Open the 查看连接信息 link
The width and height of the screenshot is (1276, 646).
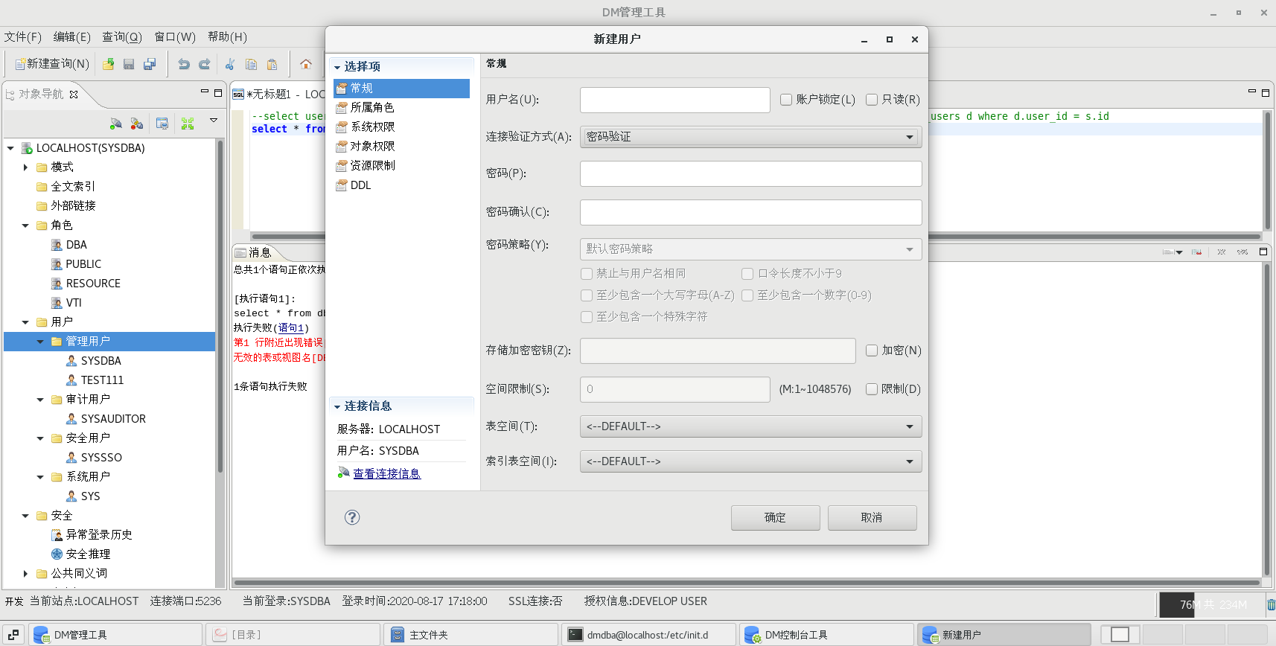386,474
